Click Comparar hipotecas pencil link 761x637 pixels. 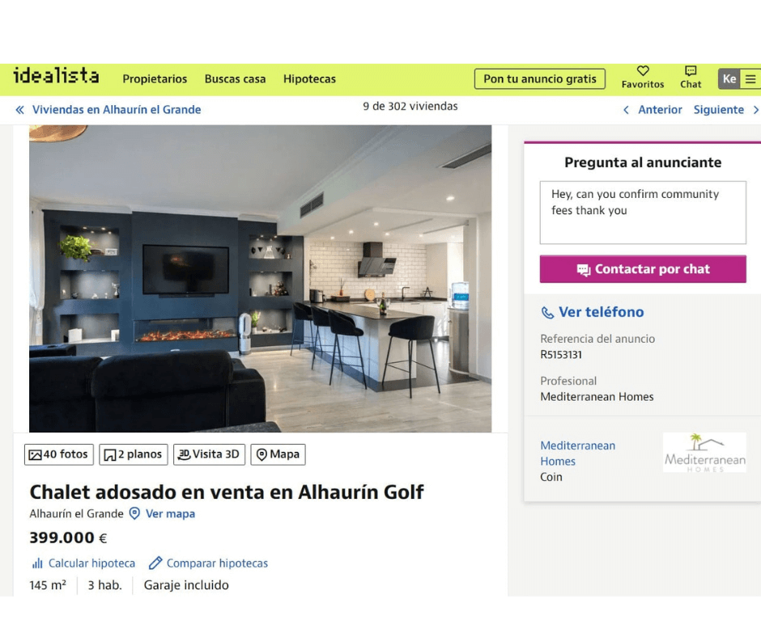155,563
